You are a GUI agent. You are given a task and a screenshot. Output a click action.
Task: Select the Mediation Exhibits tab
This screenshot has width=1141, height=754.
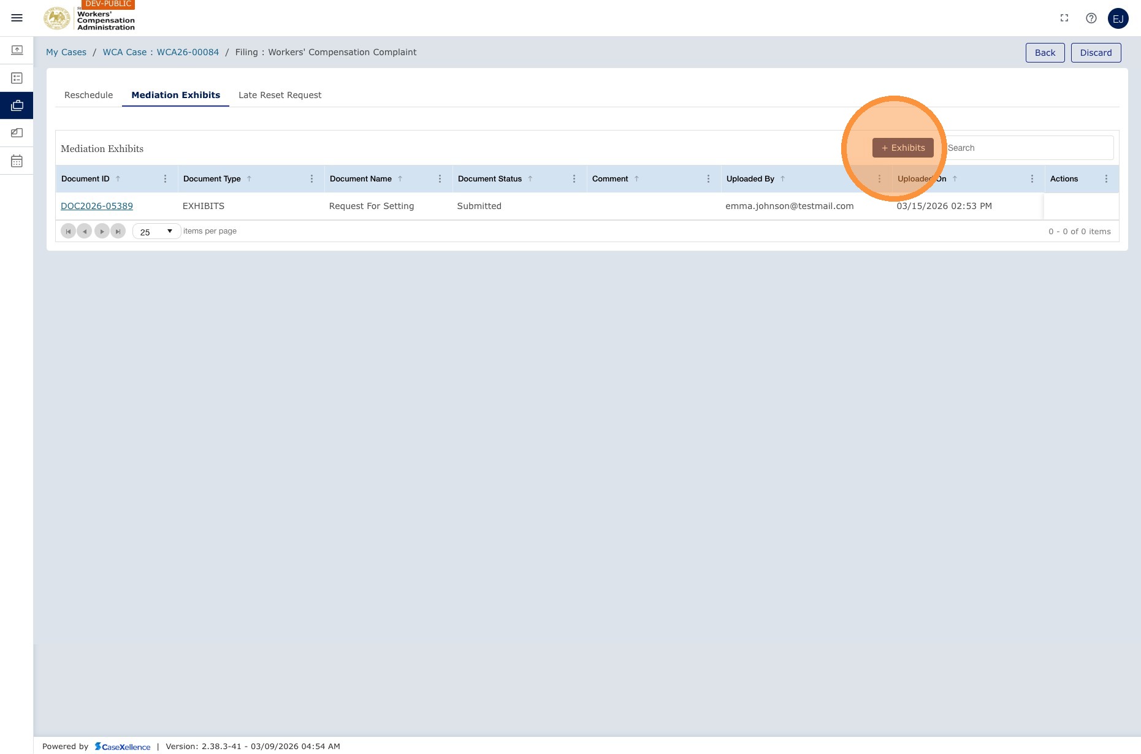coord(176,95)
